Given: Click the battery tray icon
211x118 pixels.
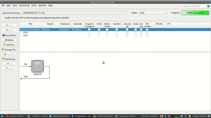Looking at the screenshot, I should 186,116.
